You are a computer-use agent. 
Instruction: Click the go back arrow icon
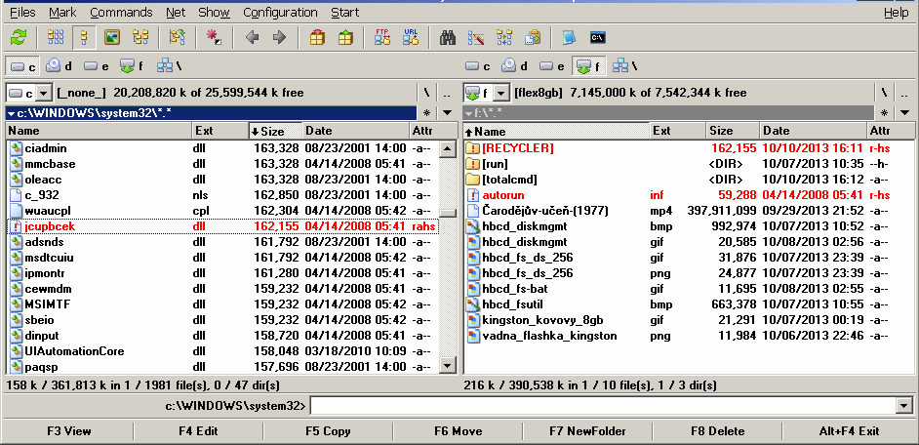pyautogui.click(x=253, y=38)
